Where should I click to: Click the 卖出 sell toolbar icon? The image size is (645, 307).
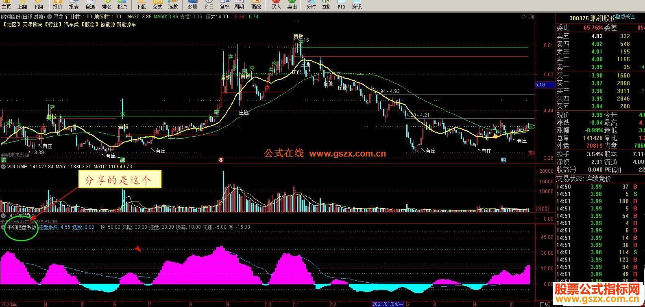click(x=292, y=5)
